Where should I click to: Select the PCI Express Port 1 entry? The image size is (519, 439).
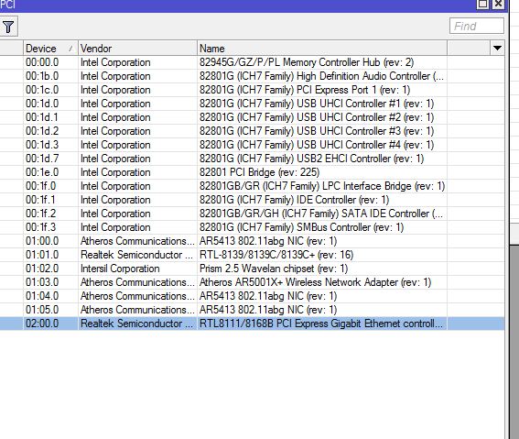point(305,90)
